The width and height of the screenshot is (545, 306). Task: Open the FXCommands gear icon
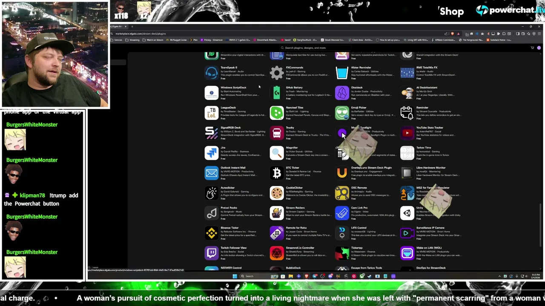pos(277,73)
